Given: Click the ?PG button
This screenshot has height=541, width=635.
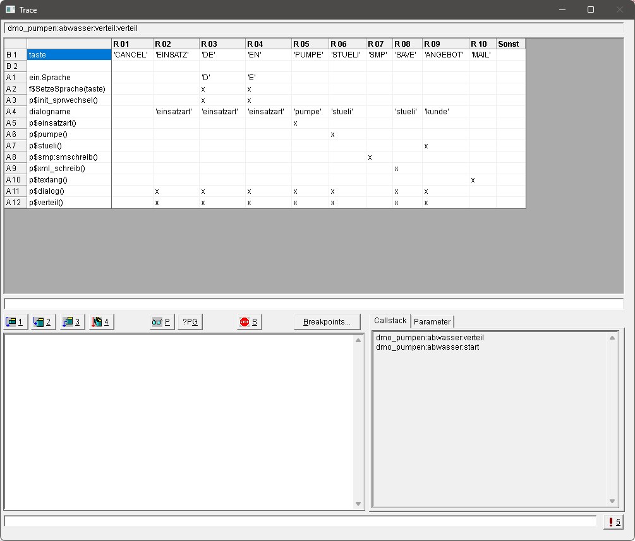Looking at the screenshot, I should (190, 322).
